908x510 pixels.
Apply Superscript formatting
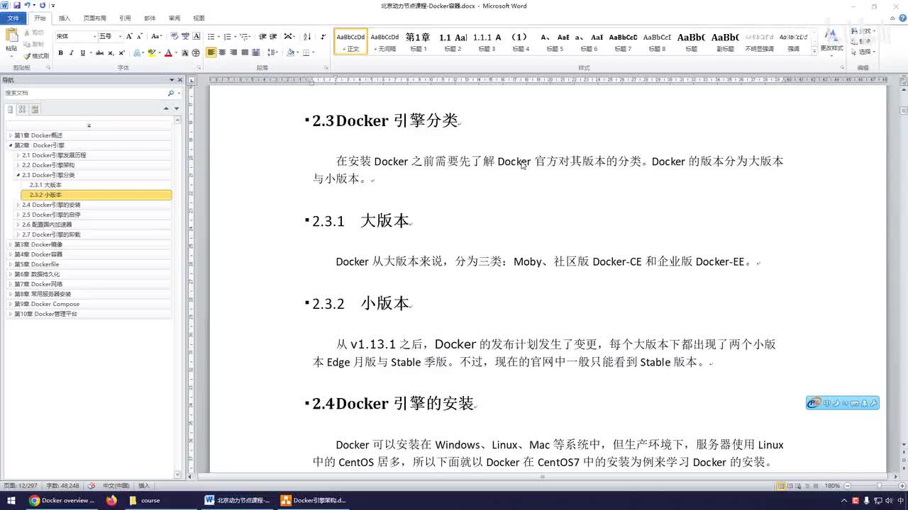coord(121,53)
